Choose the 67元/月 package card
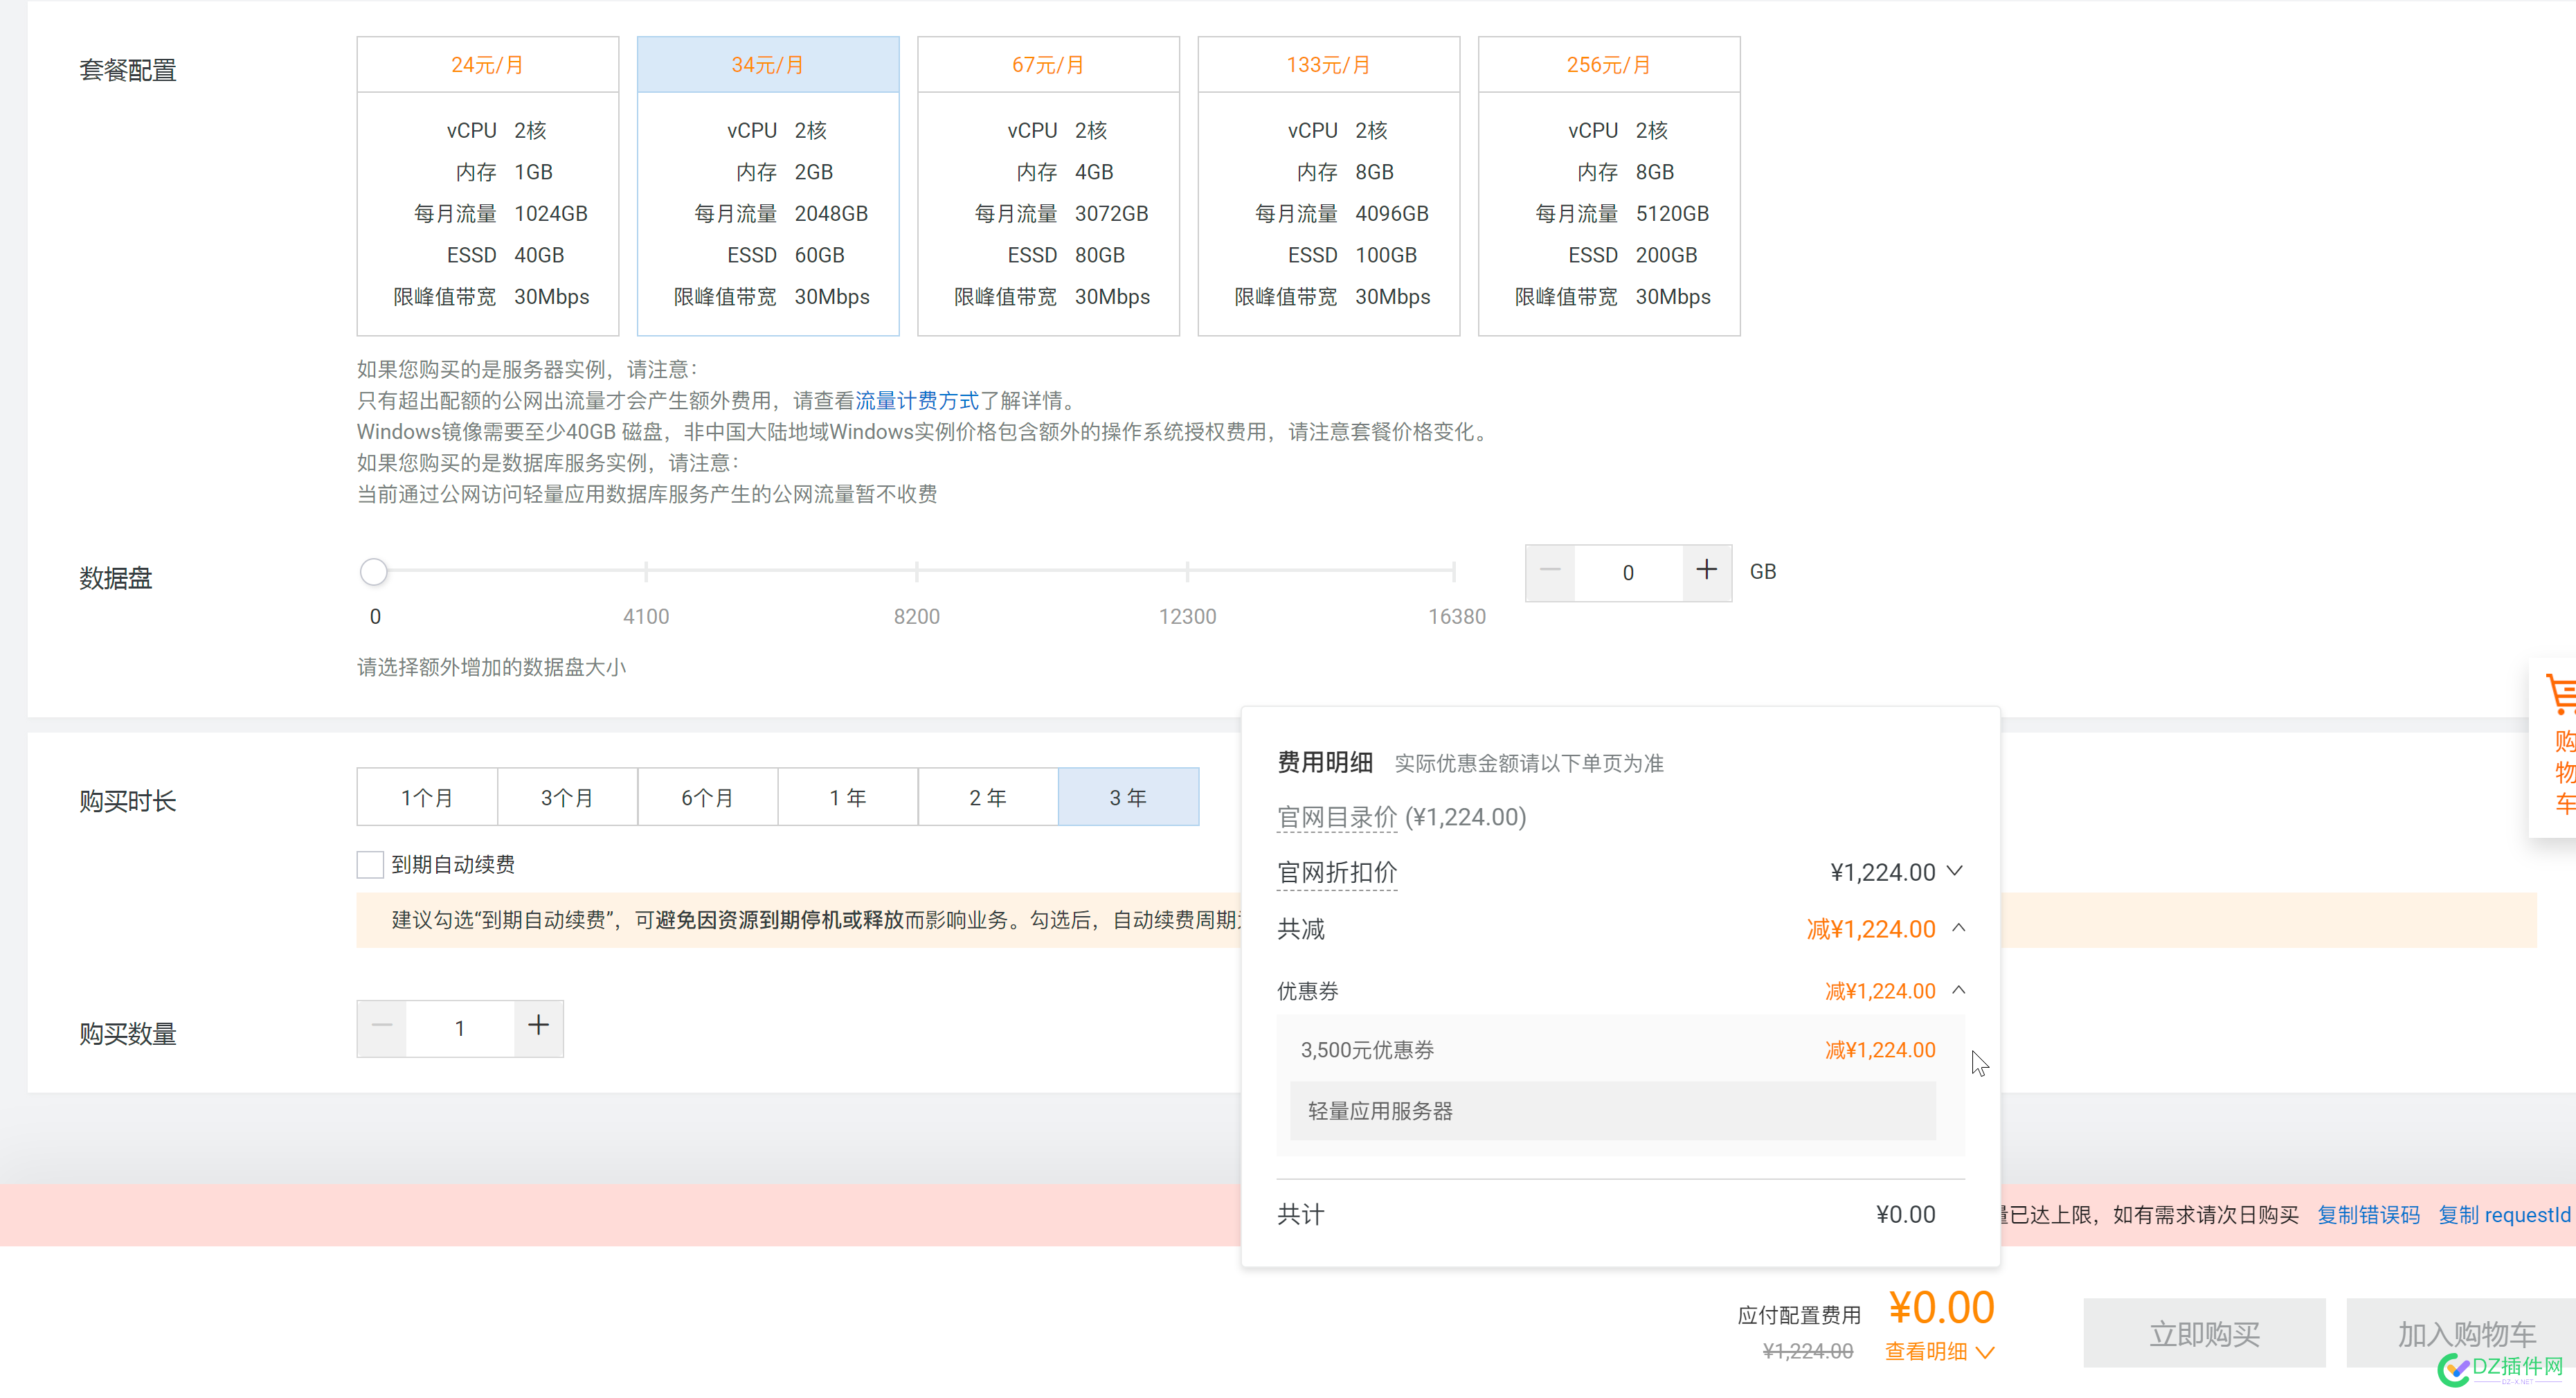2576x1398 pixels. tap(1048, 186)
